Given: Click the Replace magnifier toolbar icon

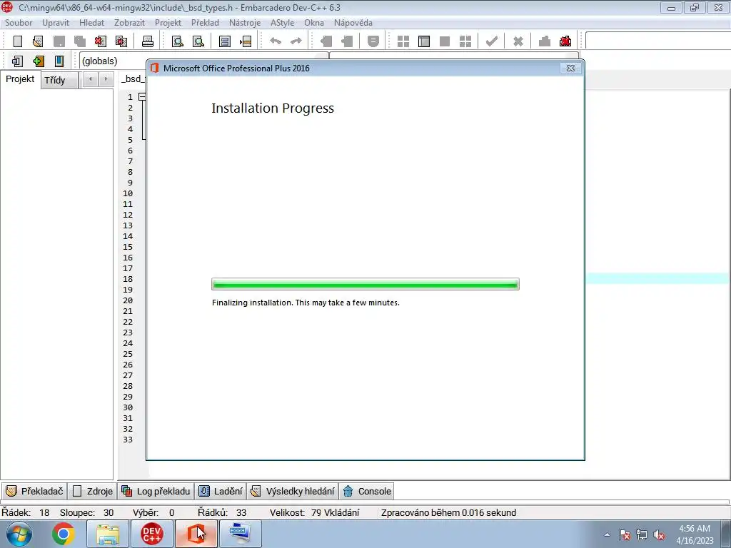Looking at the screenshot, I should click(198, 41).
